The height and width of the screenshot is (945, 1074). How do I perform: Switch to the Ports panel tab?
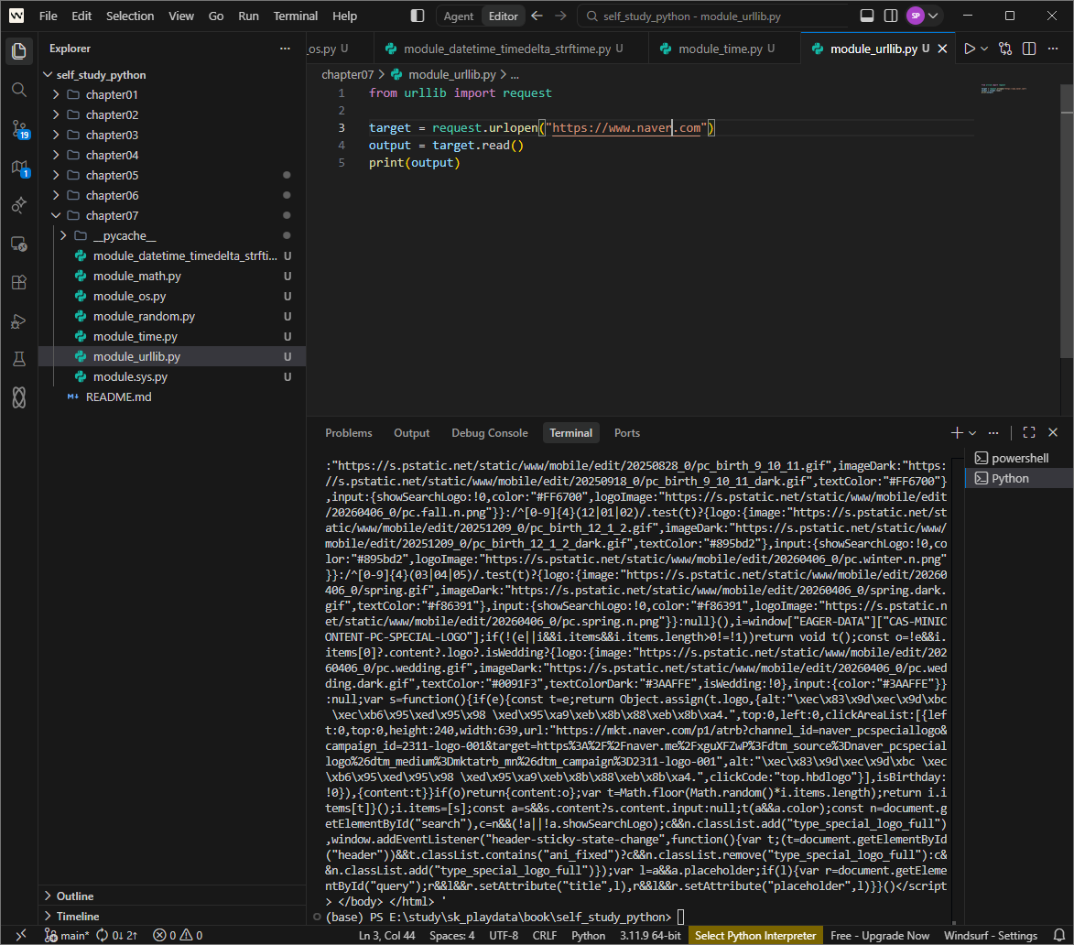tap(626, 433)
